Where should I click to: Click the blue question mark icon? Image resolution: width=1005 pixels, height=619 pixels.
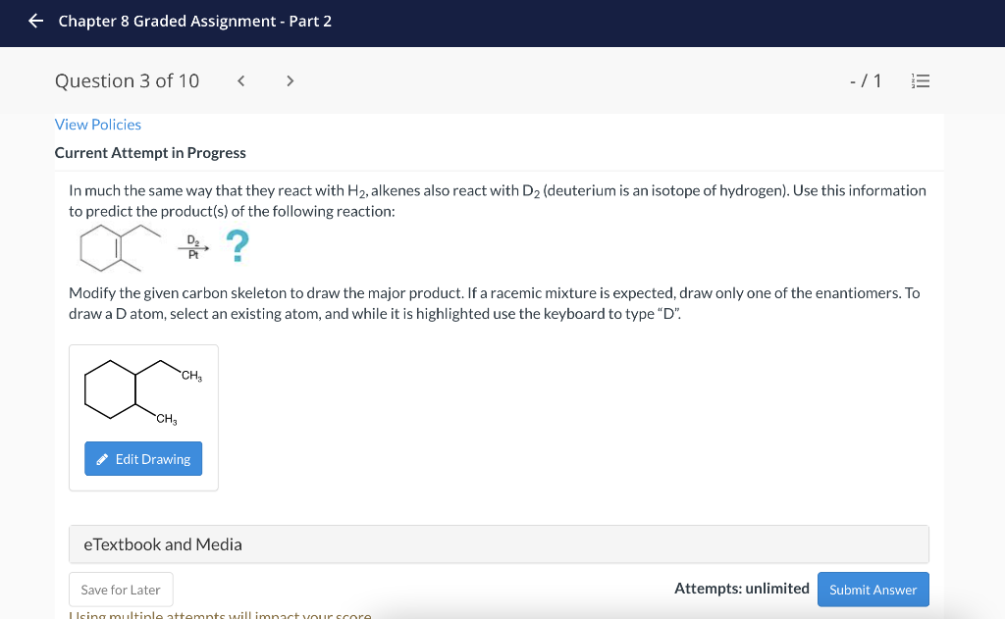pos(238,246)
